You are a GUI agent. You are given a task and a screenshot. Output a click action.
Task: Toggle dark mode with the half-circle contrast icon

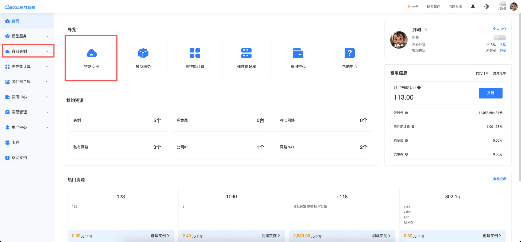(x=487, y=7)
